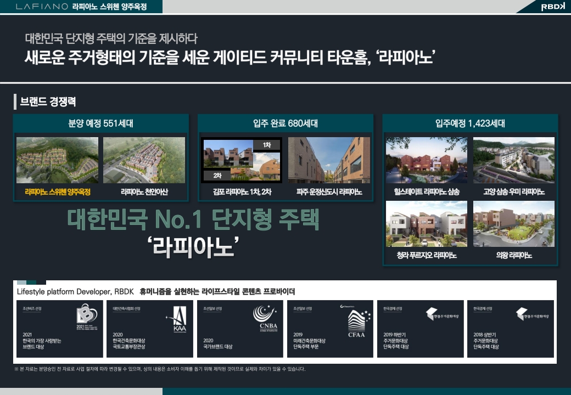
Task: Click the caption 라피아노 천안아산
Action: tap(144, 191)
